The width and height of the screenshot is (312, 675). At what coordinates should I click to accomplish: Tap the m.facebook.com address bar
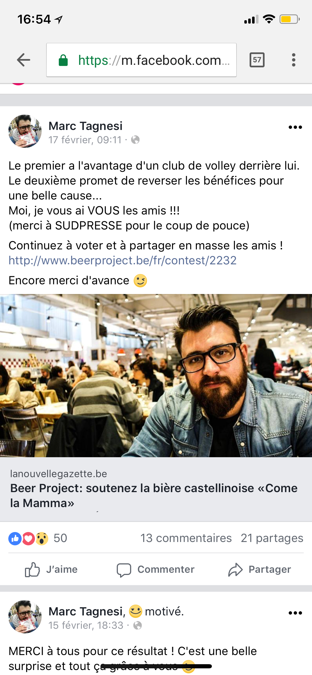(141, 60)
